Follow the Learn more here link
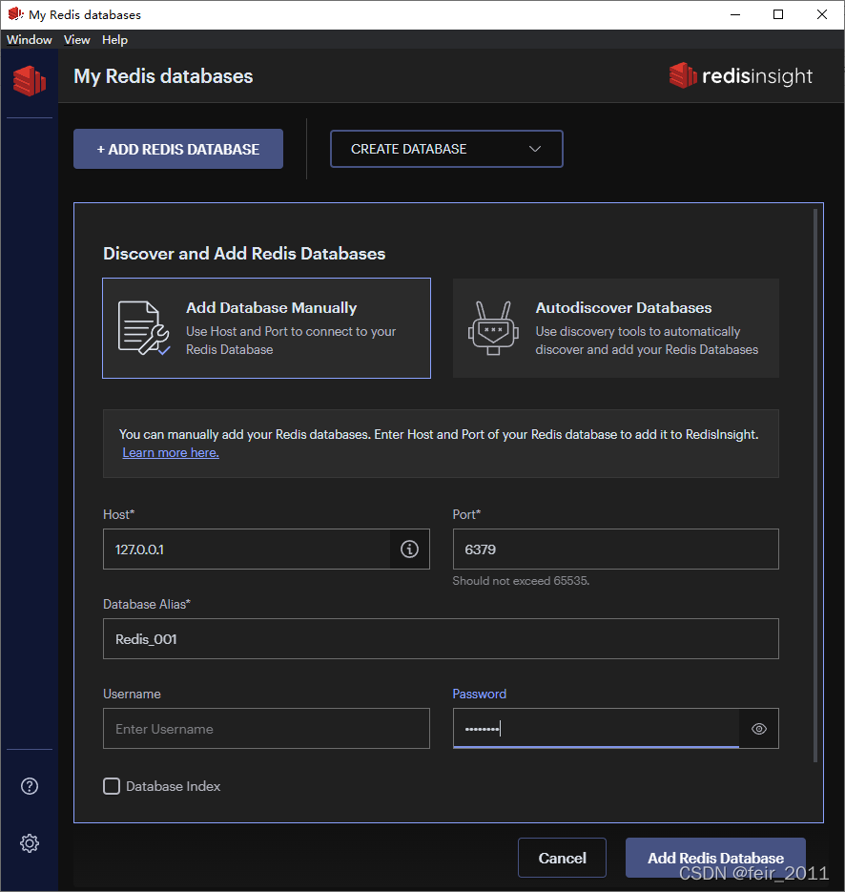Viewport: 845px width, 892px height. pyautogui.click(x=171, y=452)
